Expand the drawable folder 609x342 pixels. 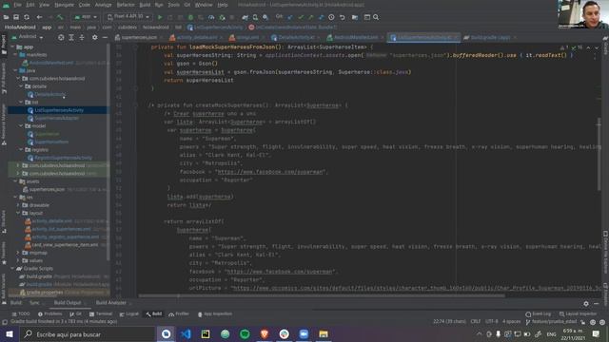[18, 205]
